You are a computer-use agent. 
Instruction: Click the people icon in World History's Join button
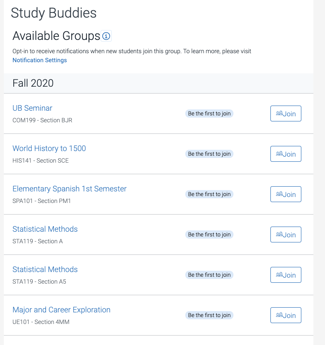pyautogui.click(x=279, y=154)
